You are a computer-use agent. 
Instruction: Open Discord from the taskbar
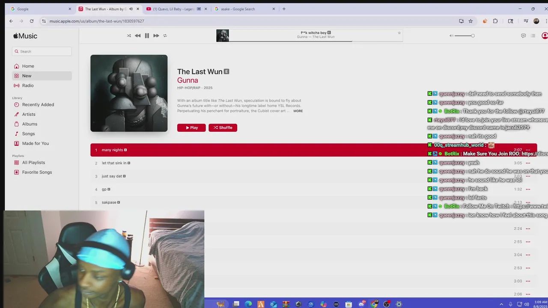pos(361,304)
